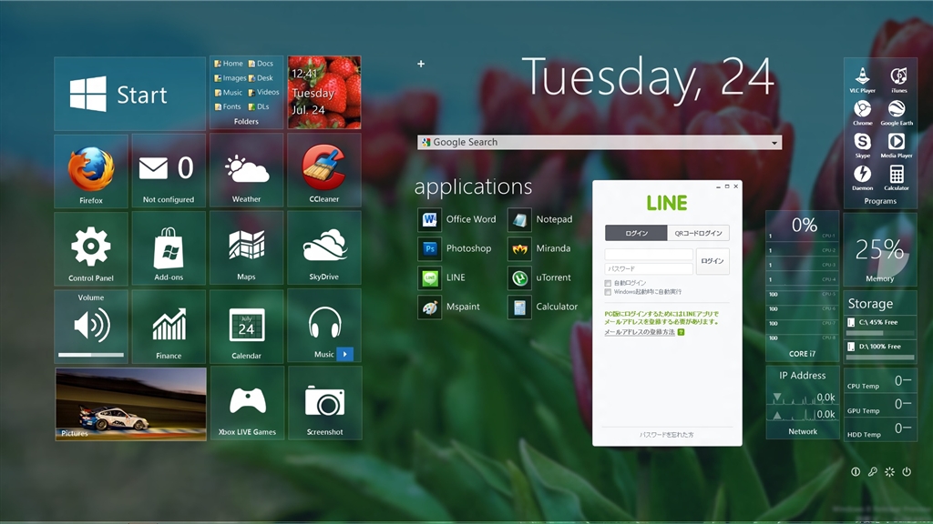Open the Fonts folder shortcut
This screenshot has width=933, height=524.
coord(228,107)
